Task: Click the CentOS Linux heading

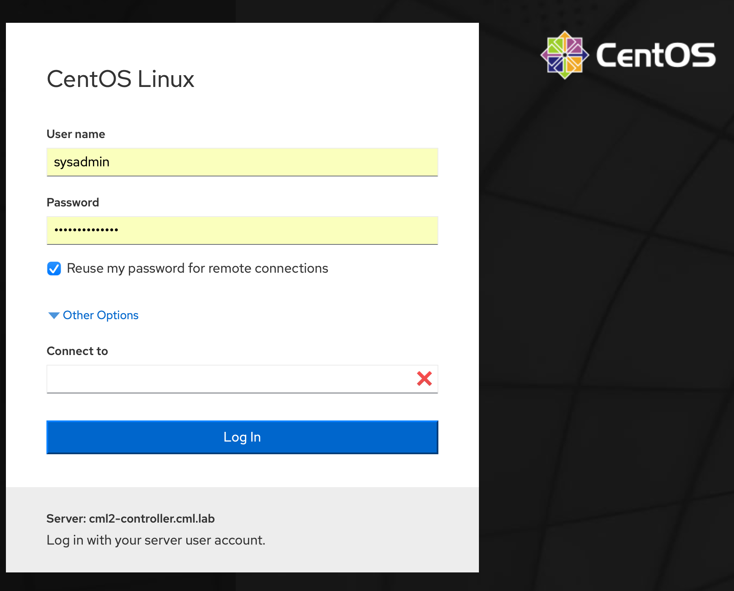Action: [x=121, y=79]
